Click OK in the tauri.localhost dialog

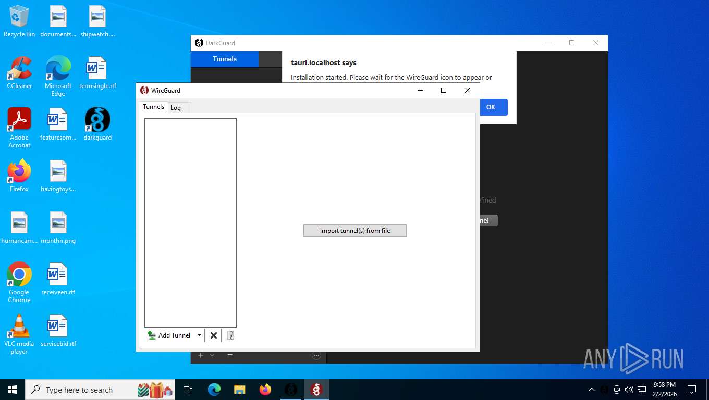pyautogui.click(x=491, y=107)
